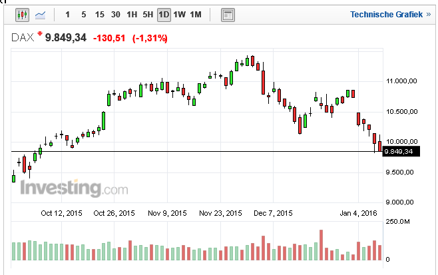Select the candlestick chart type icon
This screenshot has height=275, width=438.
23,15
